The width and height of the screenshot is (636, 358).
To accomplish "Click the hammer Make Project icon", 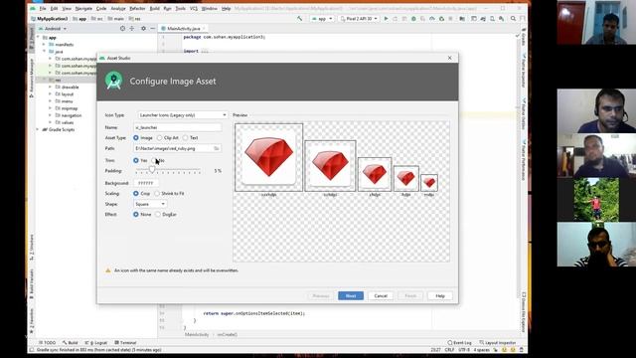I will [x=300, y=19].
